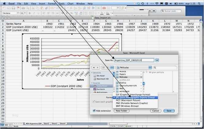Viewport: 204px width, 129px height.
Task: Open the Toolbox icon in the toolbar
Action: [x=104, y=8]
